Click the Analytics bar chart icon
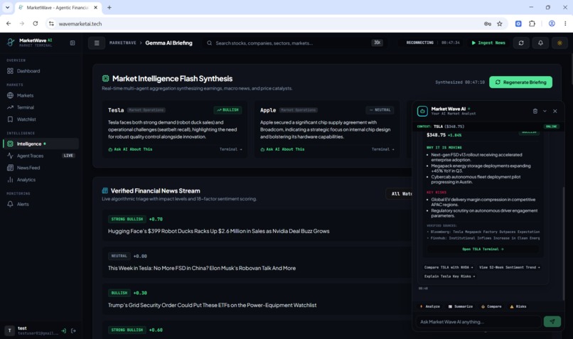This screenshot has height=339, width=573. 10,180
